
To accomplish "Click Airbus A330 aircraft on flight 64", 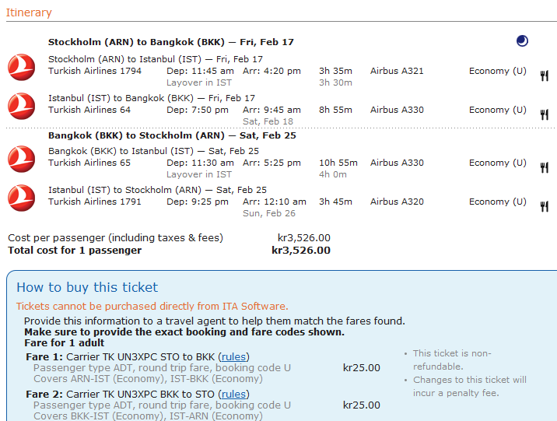I will [x=397, y=110].
